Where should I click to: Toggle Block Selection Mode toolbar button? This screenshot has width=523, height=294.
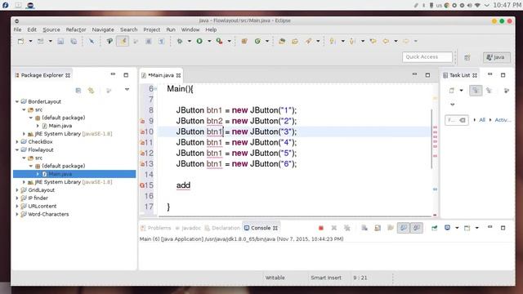(x=149, y=42)
